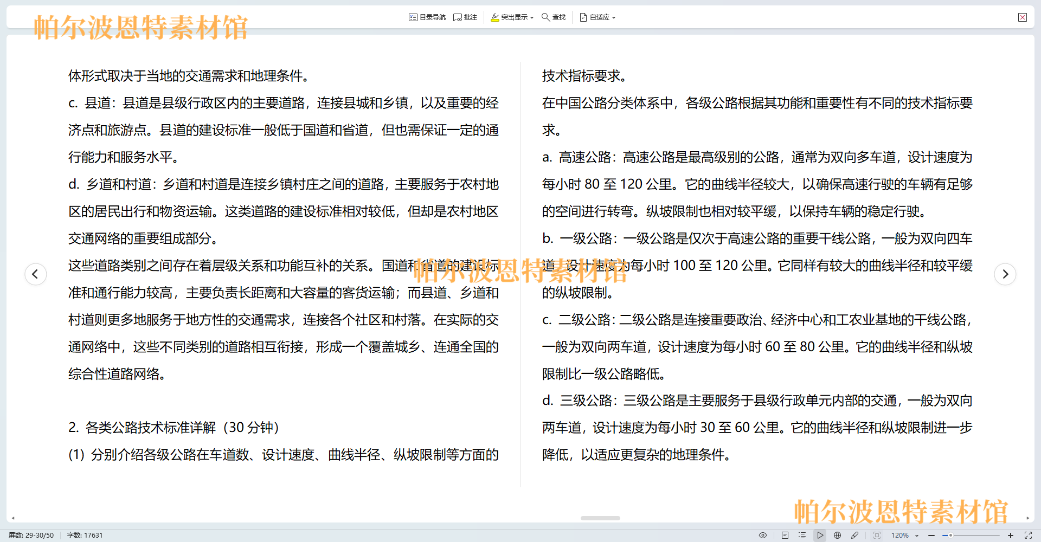Toggle the 批注 comments view
This screenshot has height=542, width=1041.
(x=465, y=17)
